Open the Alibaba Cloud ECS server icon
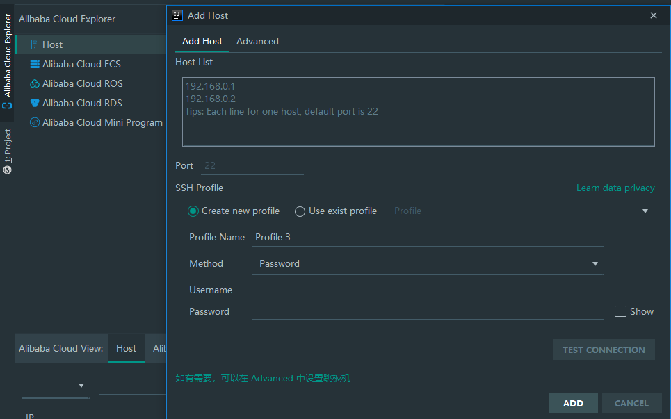 point(35,64)
